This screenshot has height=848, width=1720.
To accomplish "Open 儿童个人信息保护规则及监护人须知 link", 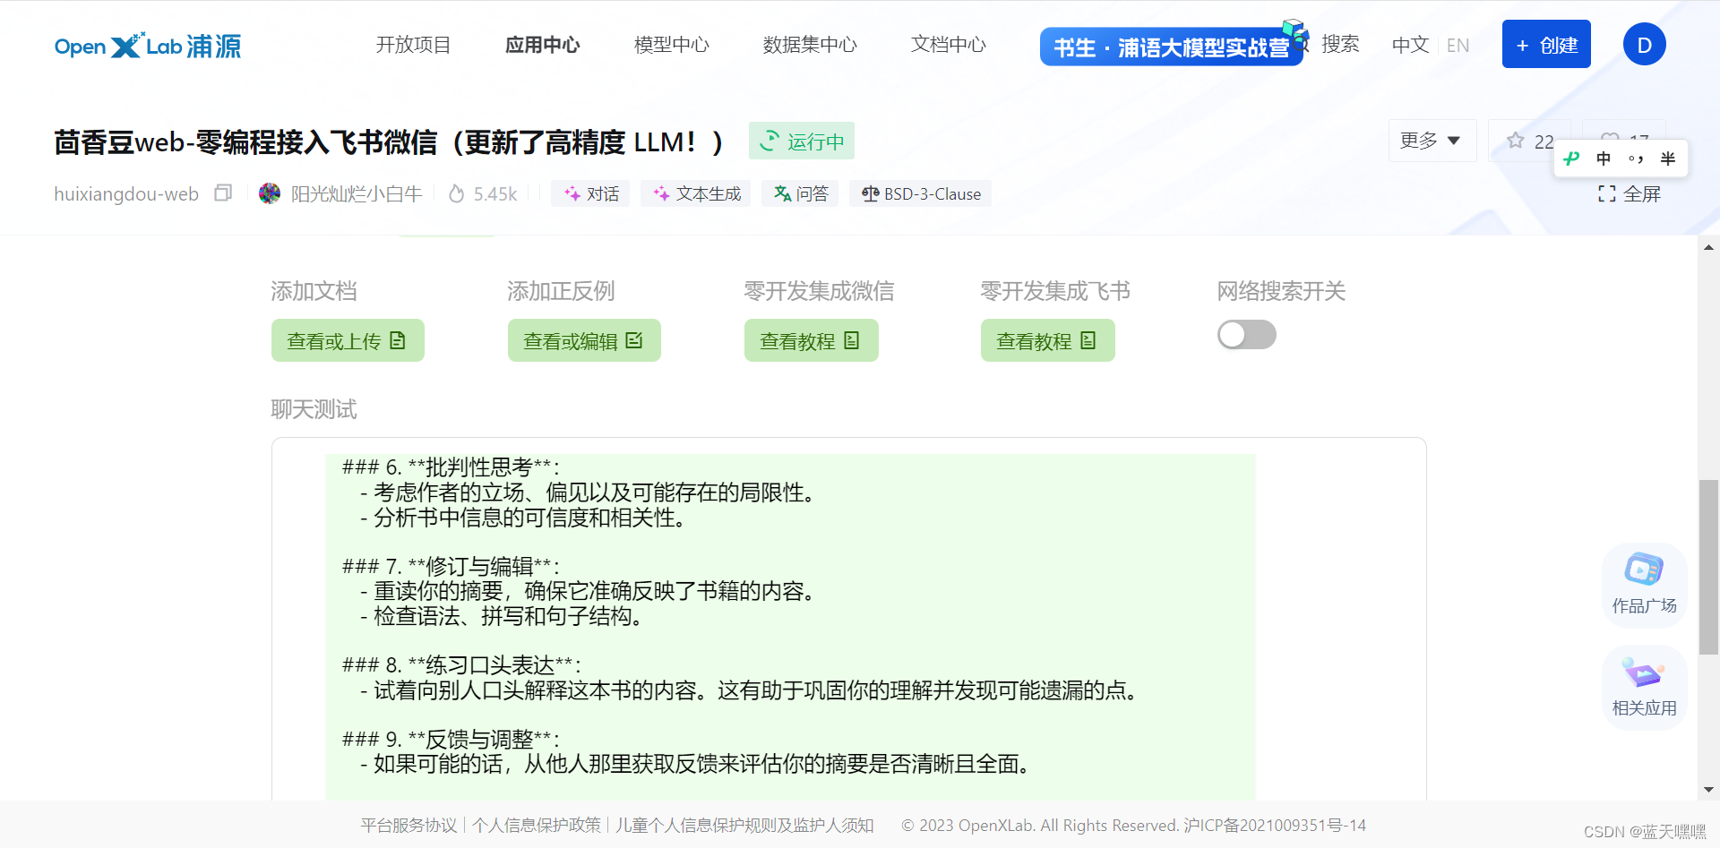I will pyautogui.click(x=744, y=825).
